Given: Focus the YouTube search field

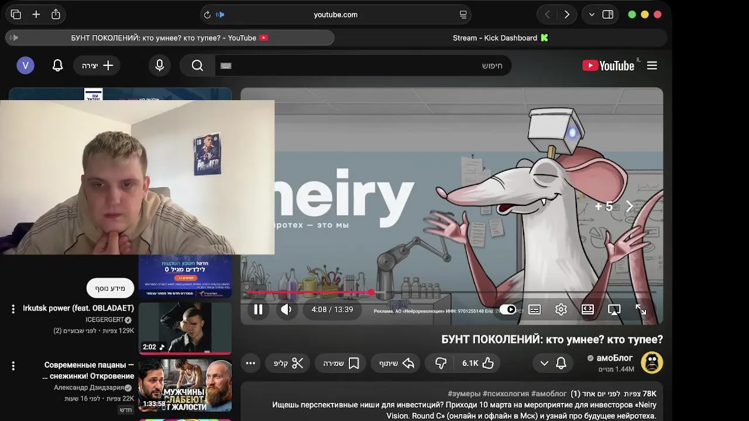Looking at the screenshot, I should click(x=363, y=65).
